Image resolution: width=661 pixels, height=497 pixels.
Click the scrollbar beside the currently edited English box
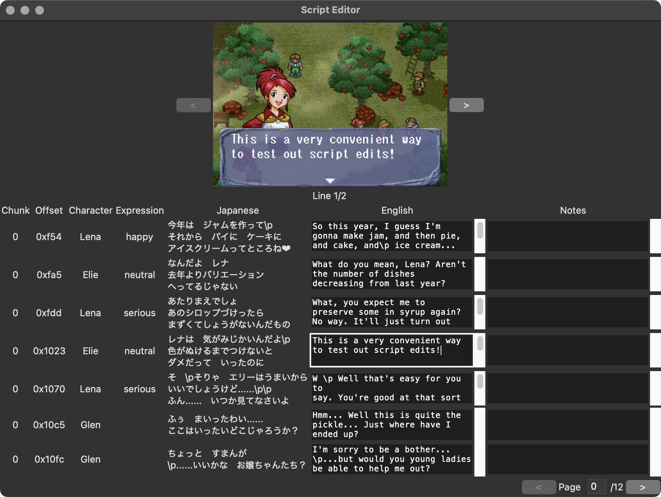click(x=479, y=350)
